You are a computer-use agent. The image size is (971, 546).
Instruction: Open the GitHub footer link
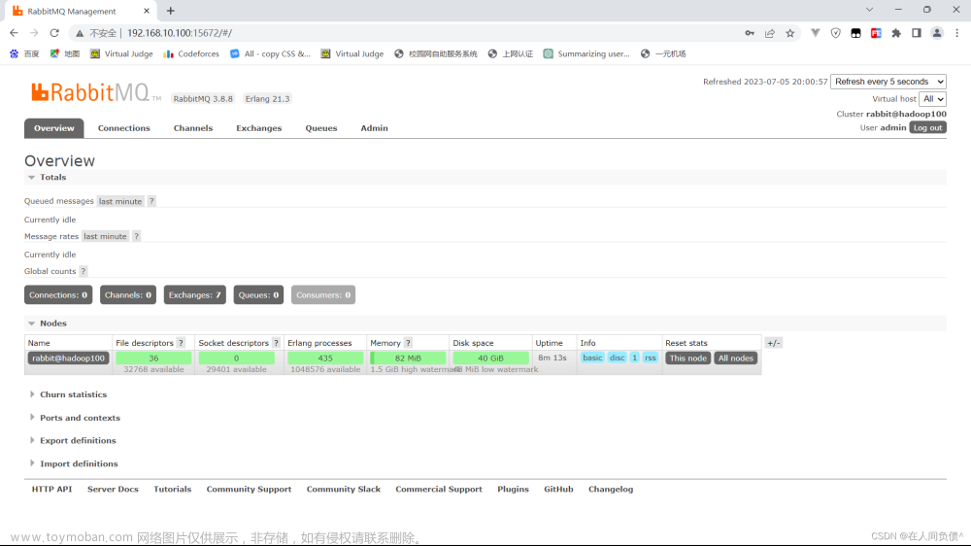click(558, 489)
